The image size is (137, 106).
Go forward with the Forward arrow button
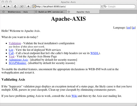click(x=9, y=7)
